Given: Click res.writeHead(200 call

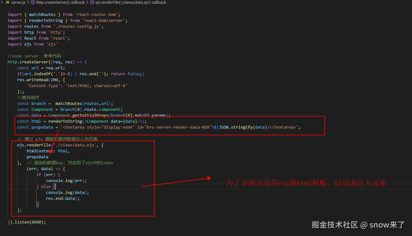Looking at the screenshot, I should (x=41, y=80).
